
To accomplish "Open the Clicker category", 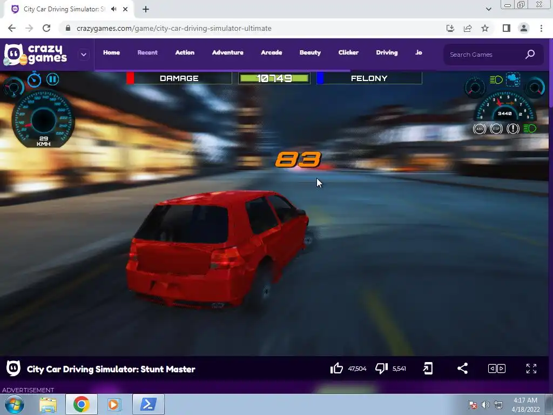I will 348,52.
